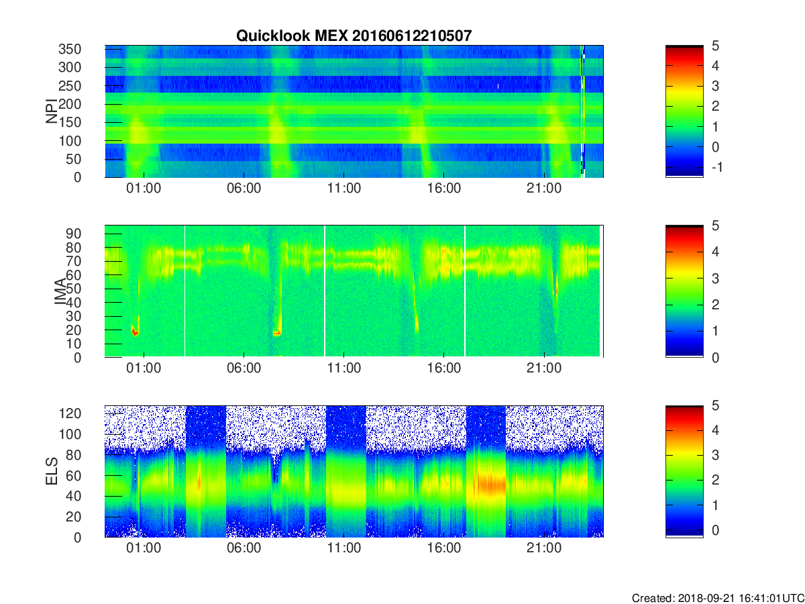Click the 0 label on IMA colorbar
The height and width of the screenshot is (604, 805).
click(715, 357)
